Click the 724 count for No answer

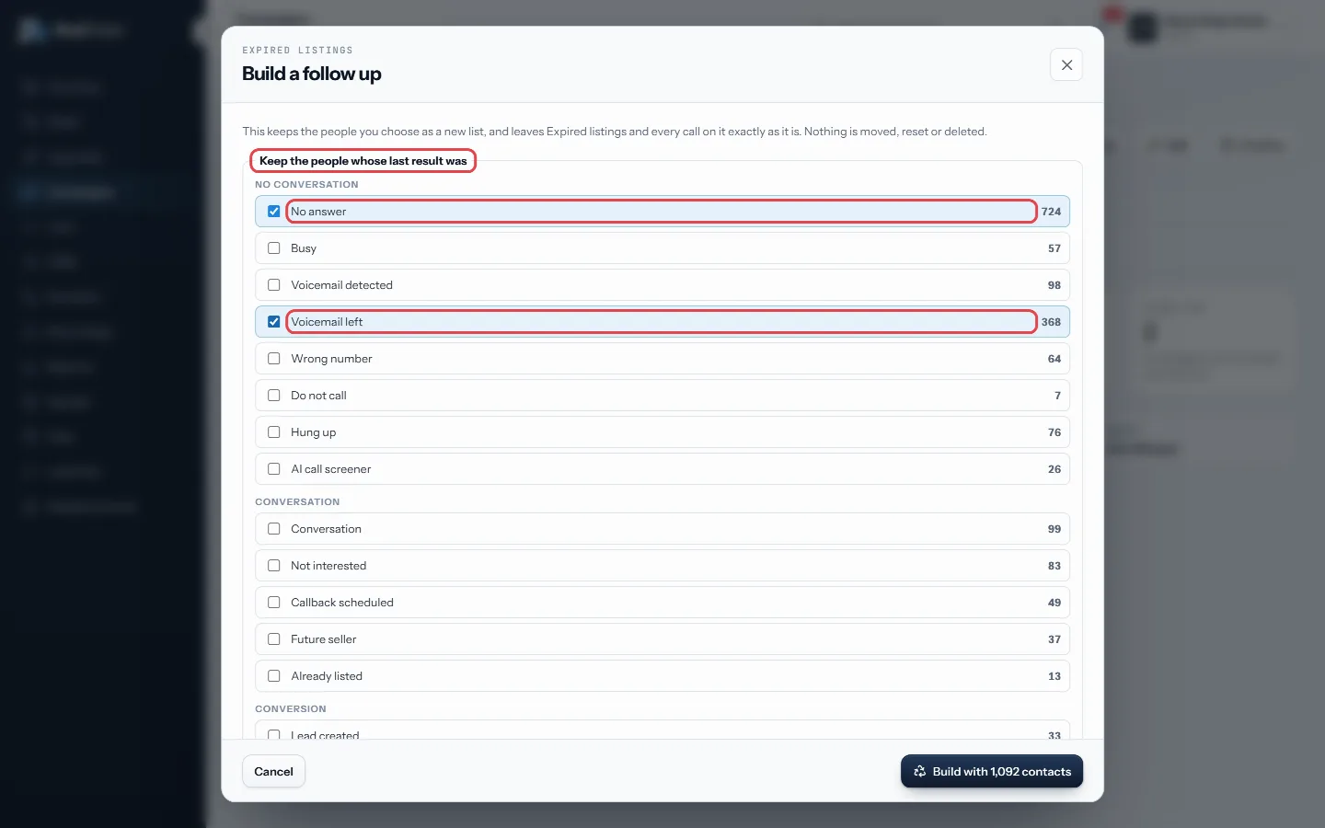1051,212
